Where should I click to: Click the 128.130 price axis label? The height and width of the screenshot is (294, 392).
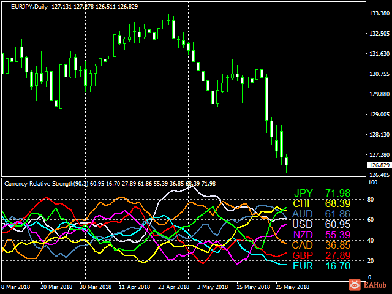point(379,135)
